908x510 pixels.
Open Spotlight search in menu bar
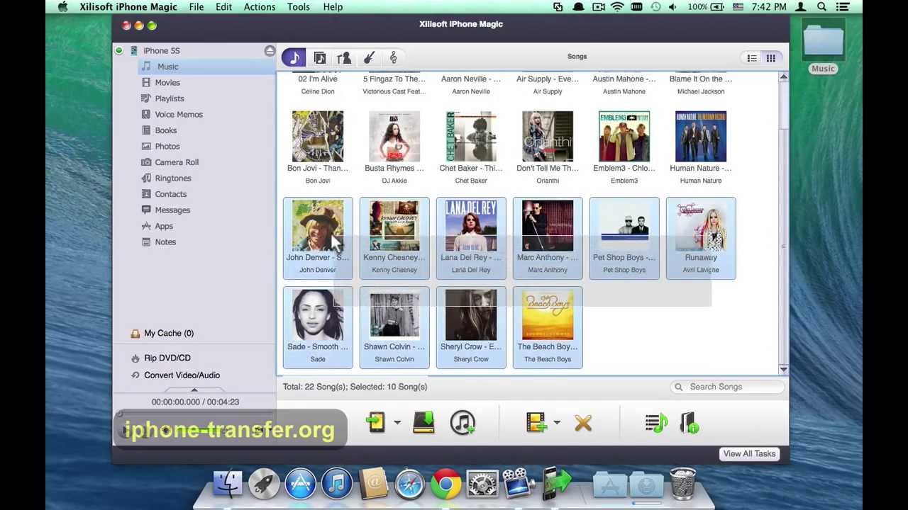coord(821,7)
